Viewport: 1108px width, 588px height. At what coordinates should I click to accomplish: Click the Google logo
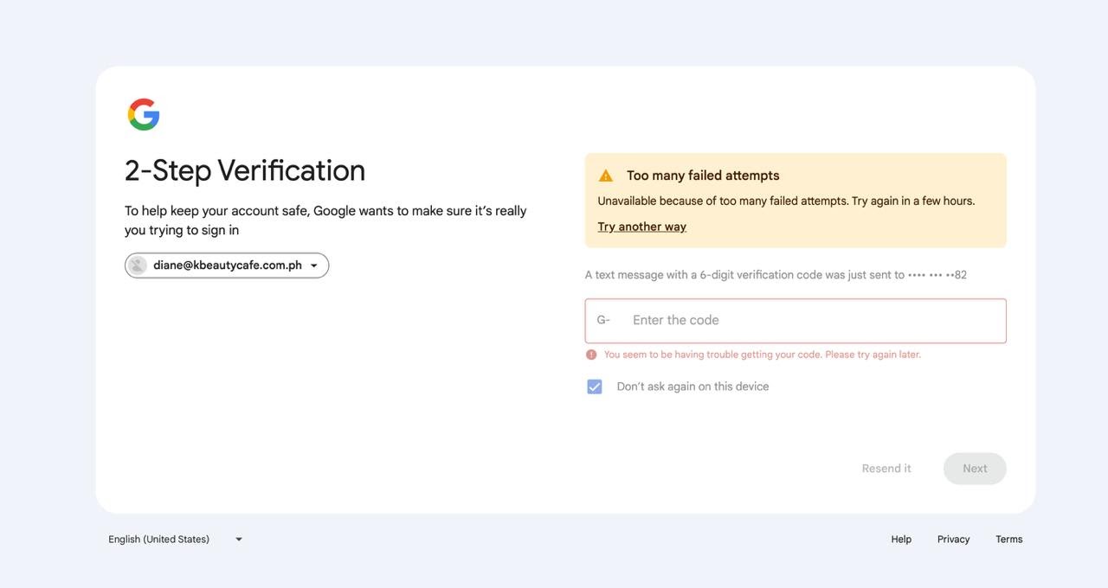point(144,114)
